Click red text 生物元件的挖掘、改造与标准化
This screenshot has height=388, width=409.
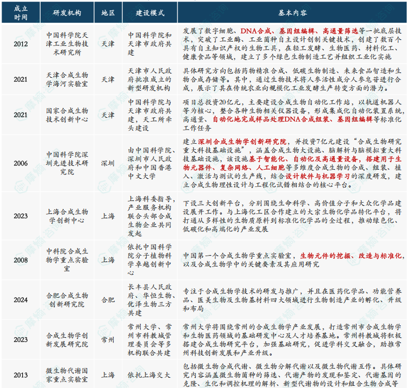click(x=351, y=256)
